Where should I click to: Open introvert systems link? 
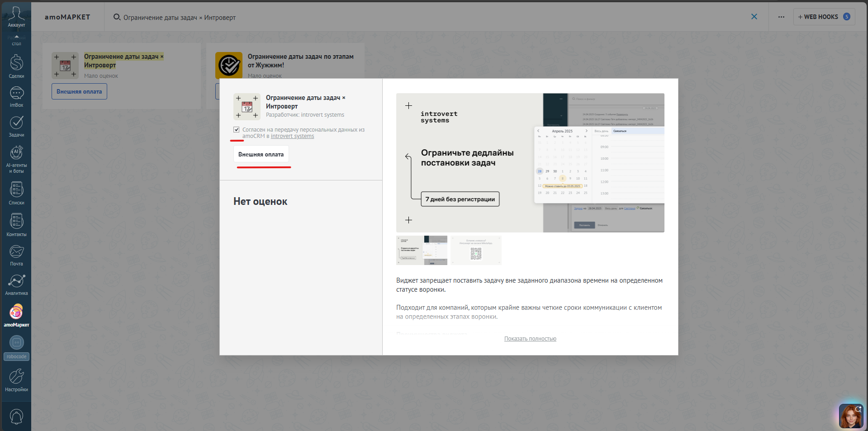pyautogui.click(x=292, y=136)
